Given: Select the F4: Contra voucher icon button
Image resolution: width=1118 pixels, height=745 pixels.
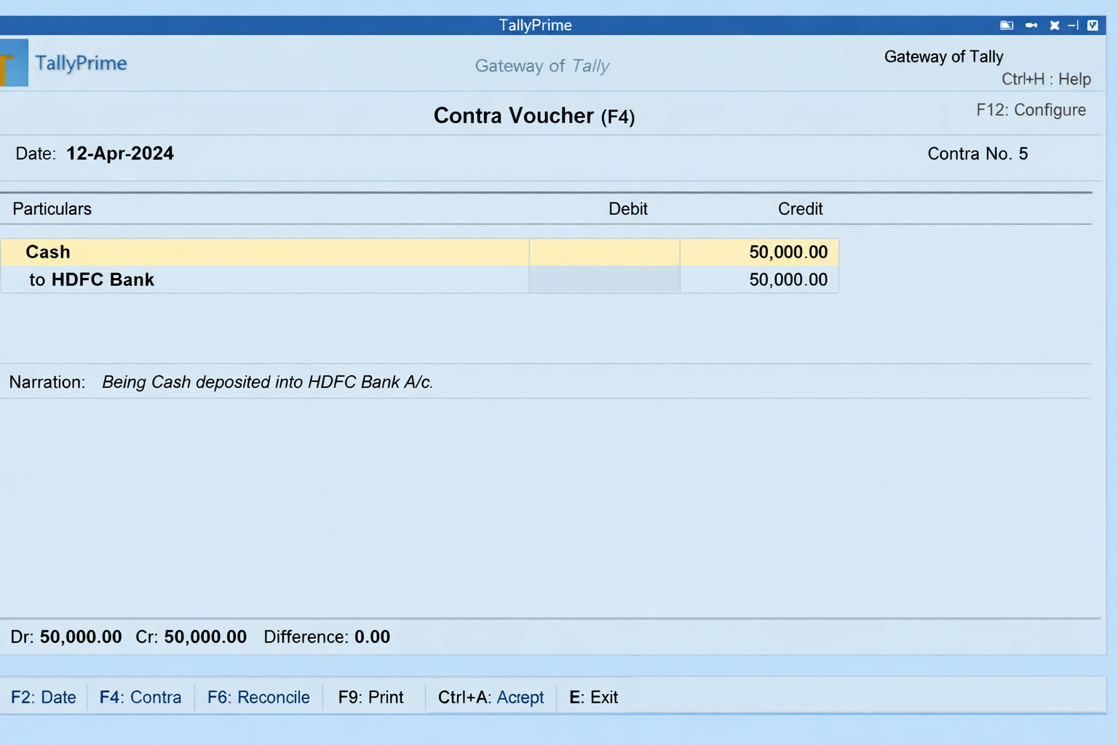Looking at the screenshot, I should pos(140,697).
